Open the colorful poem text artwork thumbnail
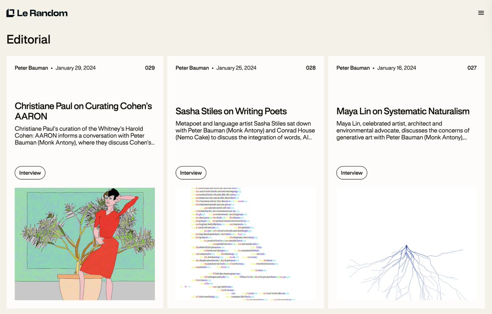Image resolution: width=492 pixels, height=314 pixels. click(x=246, y=244)
